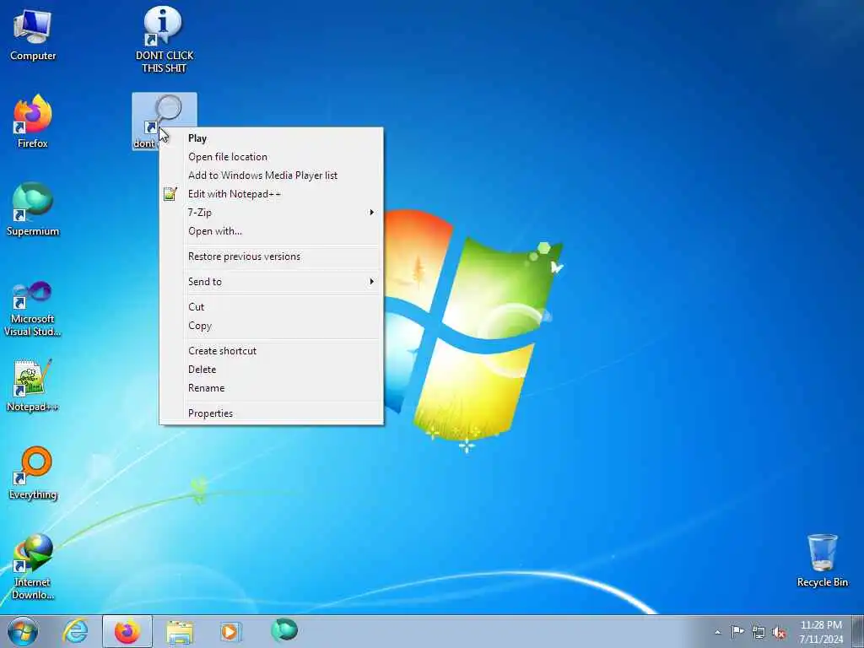Switch to Firefox in the taskbar
864x648 pixels.
tap(127, 631)
